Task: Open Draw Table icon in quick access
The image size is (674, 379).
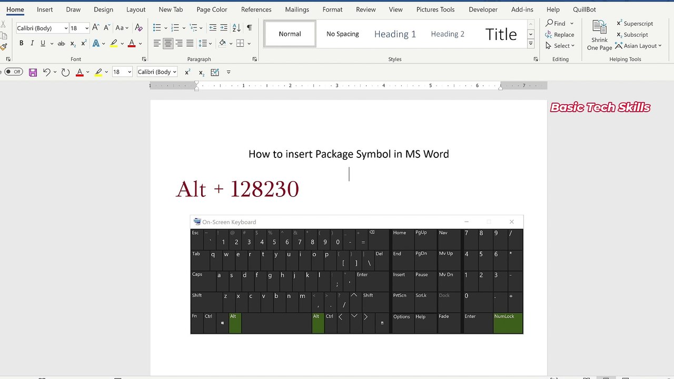Action: click(215, 72)
